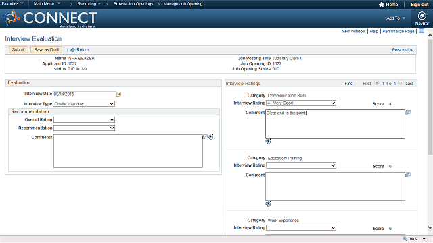The image size is (433, 243).
Task: Spell check the Communication Skills comment
Action: [x=268, y=141]
